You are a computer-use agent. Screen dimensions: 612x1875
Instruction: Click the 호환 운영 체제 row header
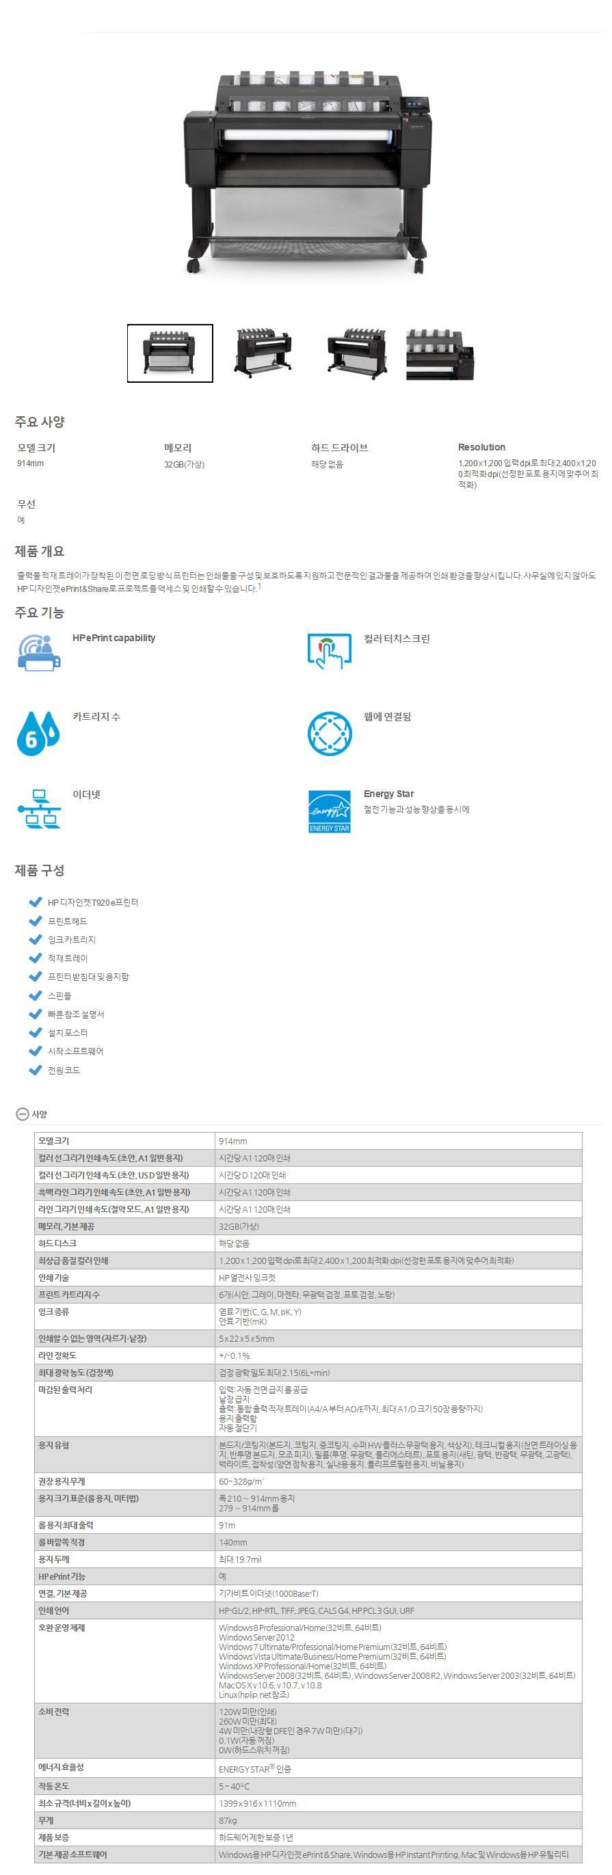tap(124, 1661)
